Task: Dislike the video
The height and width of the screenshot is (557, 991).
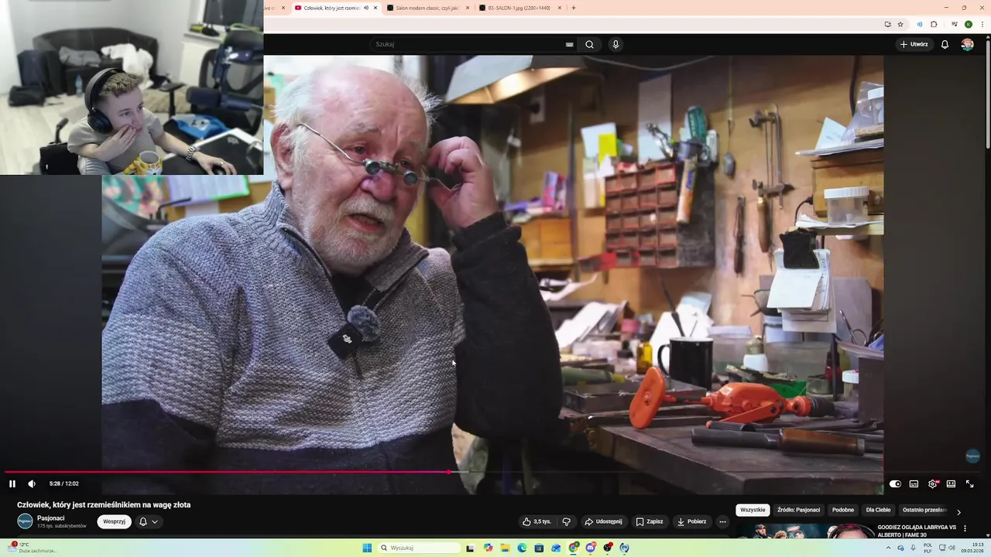Action: (x=566, y=521)
